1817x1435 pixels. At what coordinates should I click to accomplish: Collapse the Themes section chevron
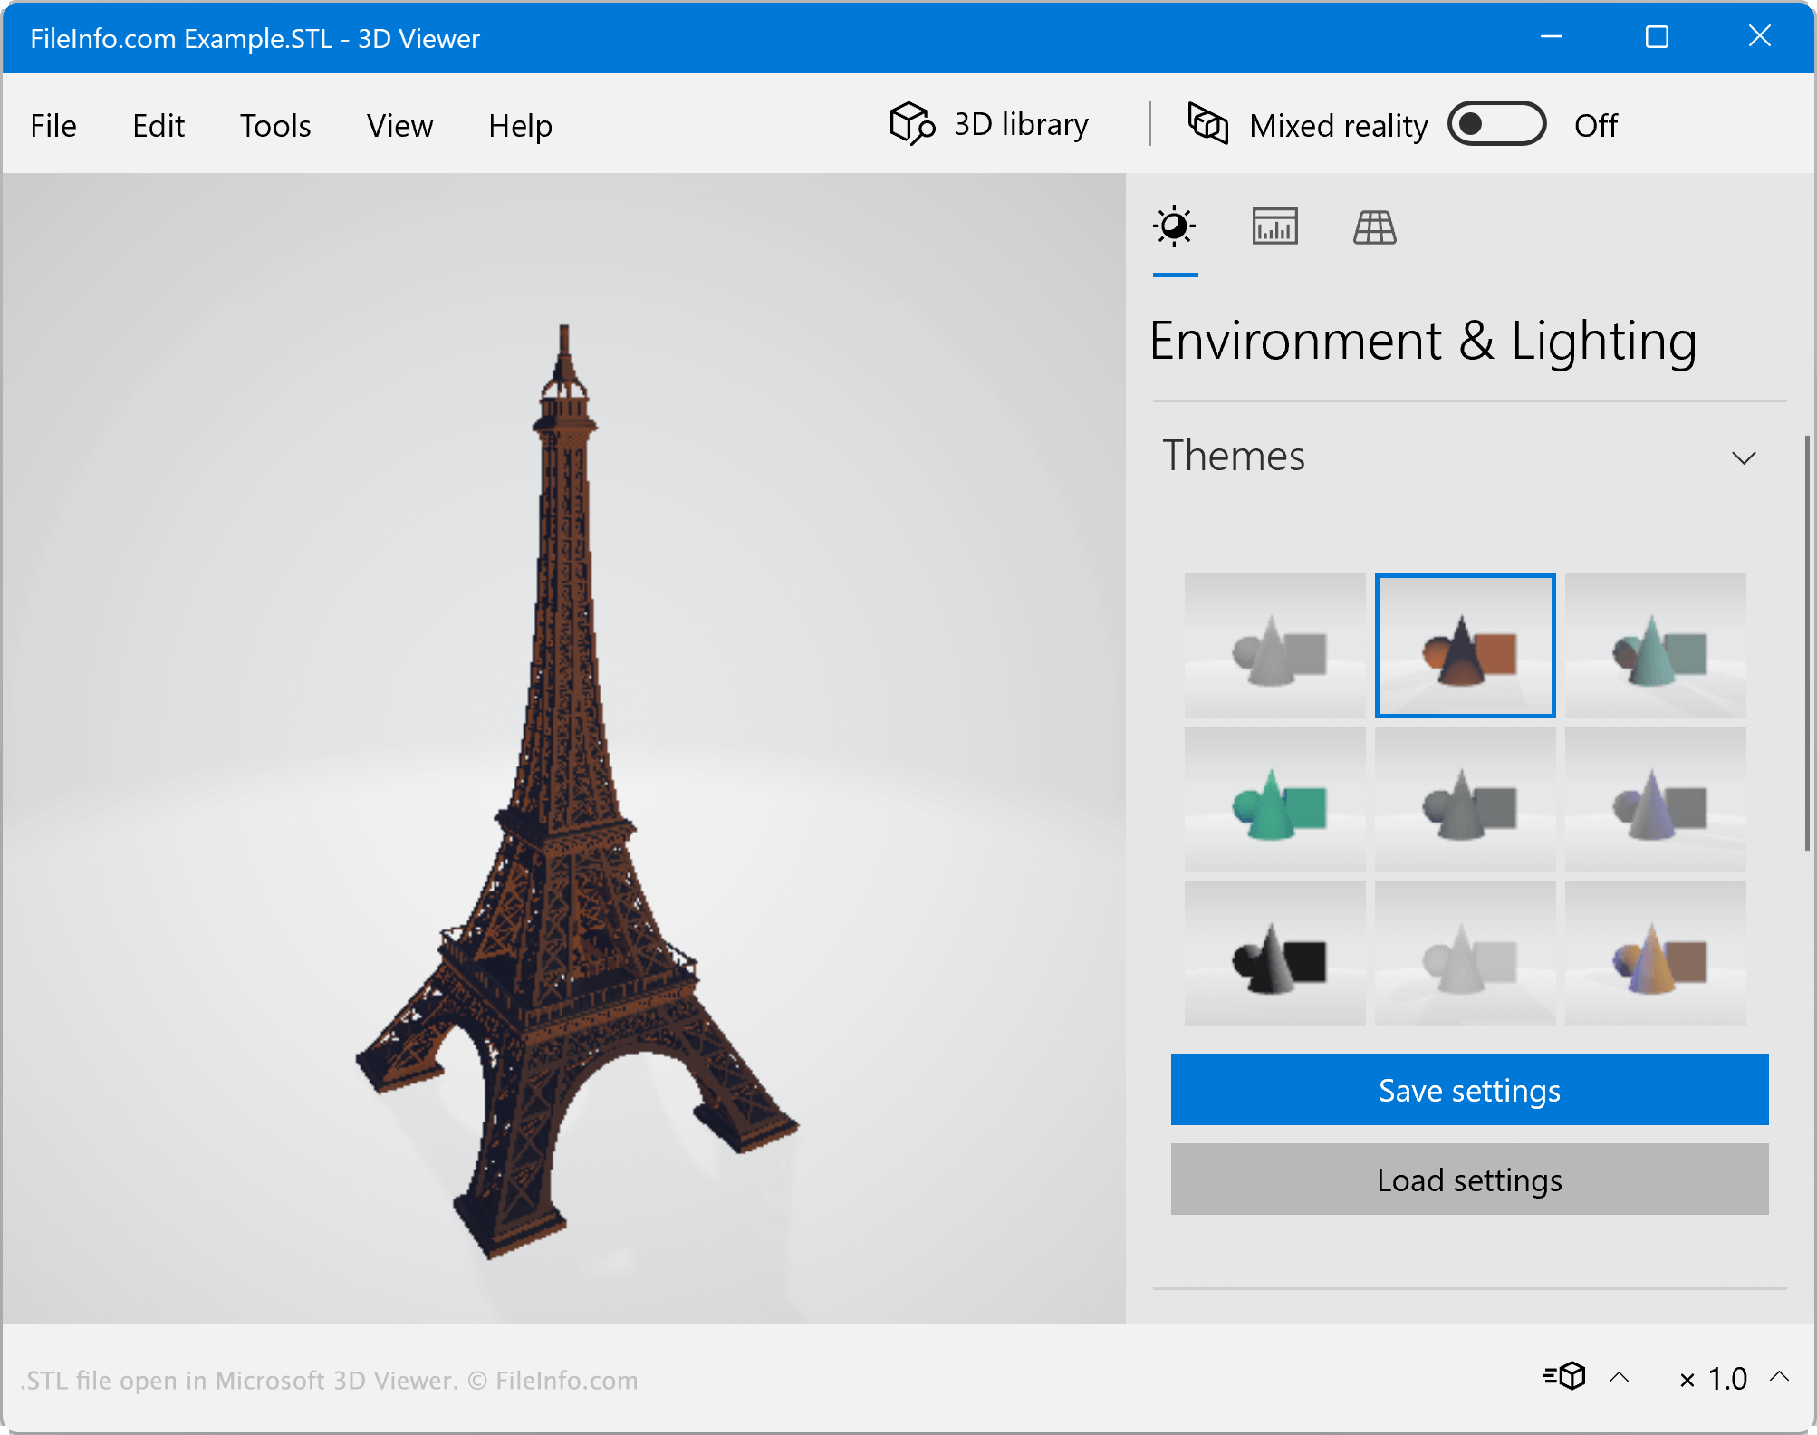click(1744, 457)
